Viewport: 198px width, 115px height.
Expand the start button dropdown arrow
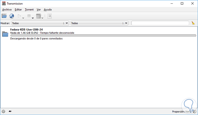pyautogui.click(x=23, y=18)
